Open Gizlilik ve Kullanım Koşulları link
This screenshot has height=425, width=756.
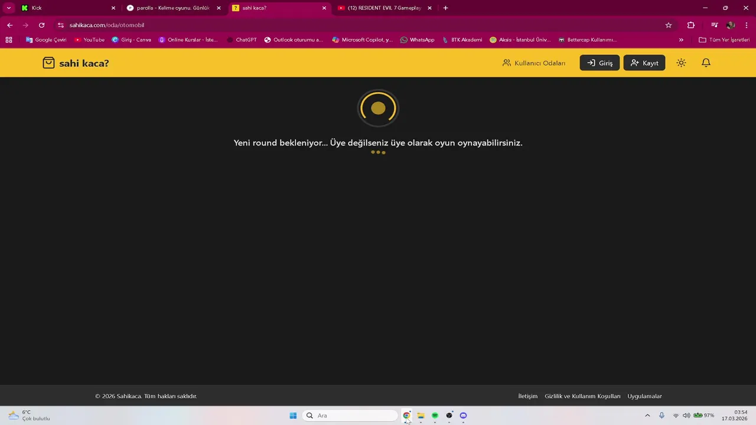pos(582,396)
